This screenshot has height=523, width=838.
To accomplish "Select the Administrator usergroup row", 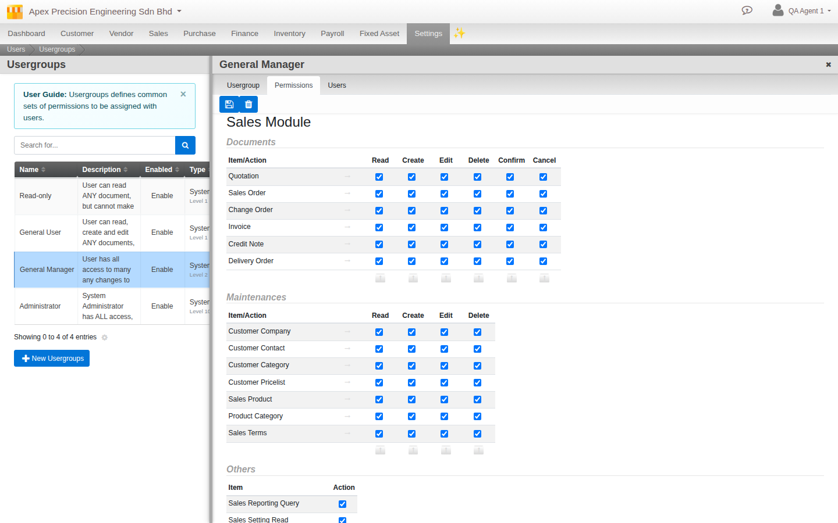I will tap(112, 306).
